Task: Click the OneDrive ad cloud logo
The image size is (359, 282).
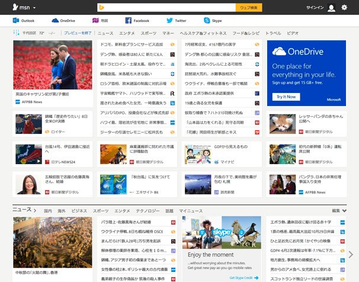Action: 279,52
